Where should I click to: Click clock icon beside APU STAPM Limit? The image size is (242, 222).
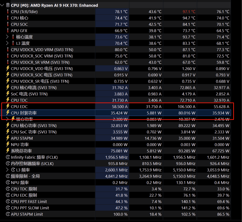point(8,214)
